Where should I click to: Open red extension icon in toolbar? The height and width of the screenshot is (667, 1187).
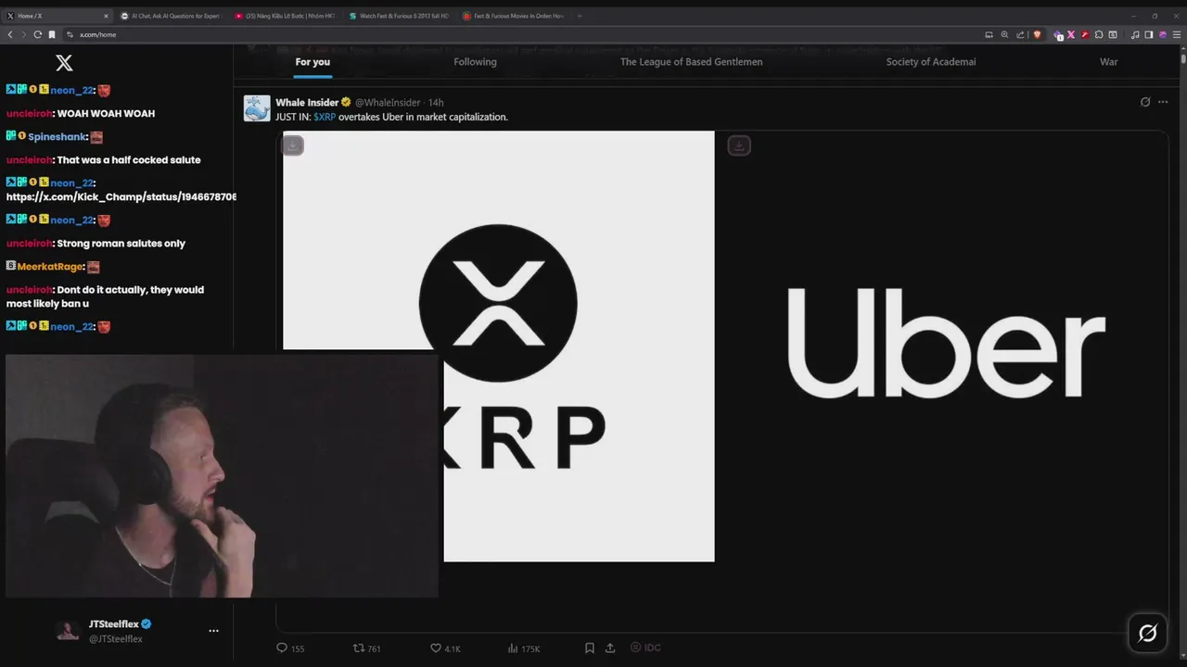[x=1085, y=34]
